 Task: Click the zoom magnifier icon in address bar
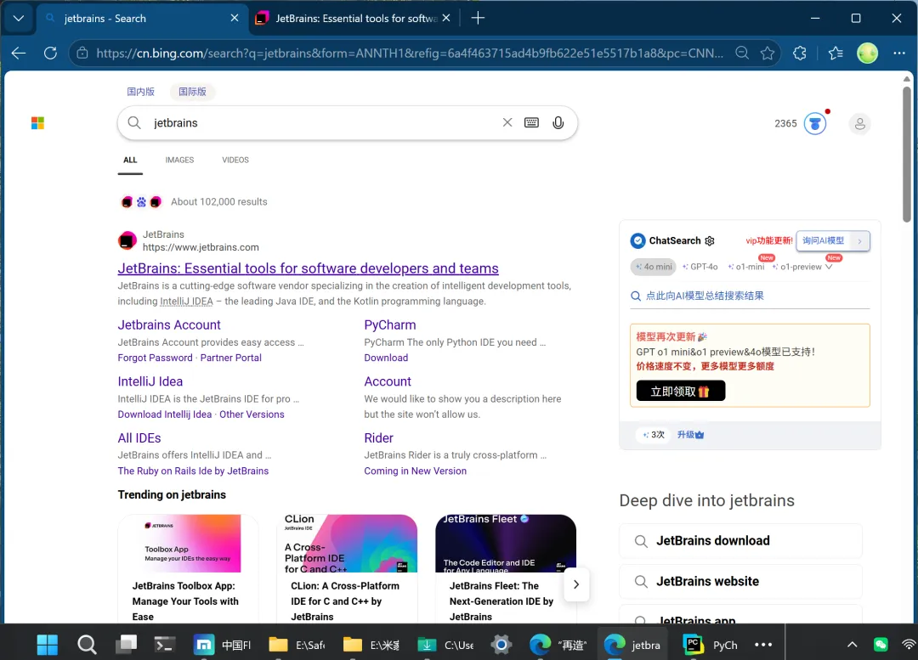742,54
